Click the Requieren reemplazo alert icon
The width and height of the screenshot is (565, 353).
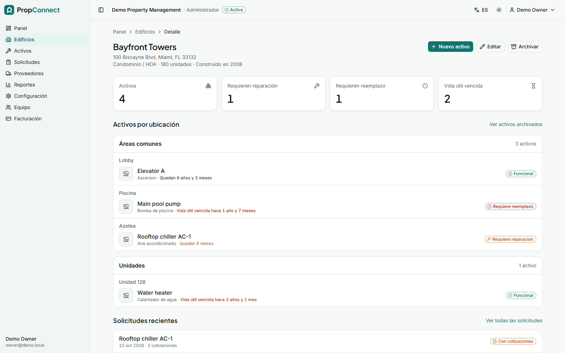point(425,86)
